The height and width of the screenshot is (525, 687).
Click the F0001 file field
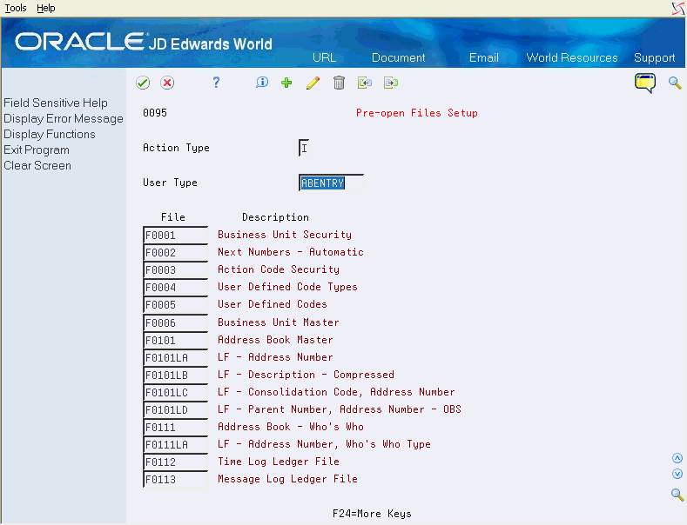175,235
